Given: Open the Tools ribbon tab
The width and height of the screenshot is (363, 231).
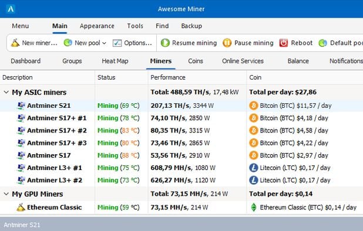Looking at the screenshot, I should click(x=135, y=26).
